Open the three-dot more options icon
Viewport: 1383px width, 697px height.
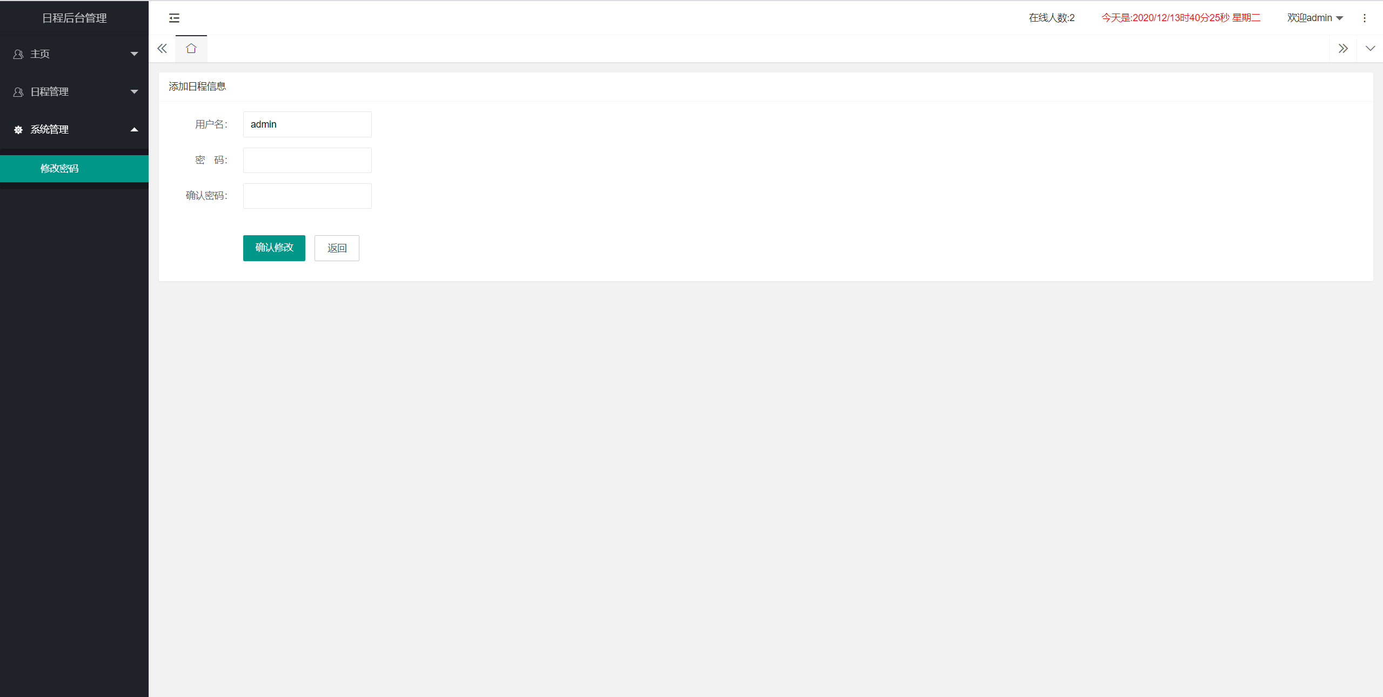click(1364, 18)
